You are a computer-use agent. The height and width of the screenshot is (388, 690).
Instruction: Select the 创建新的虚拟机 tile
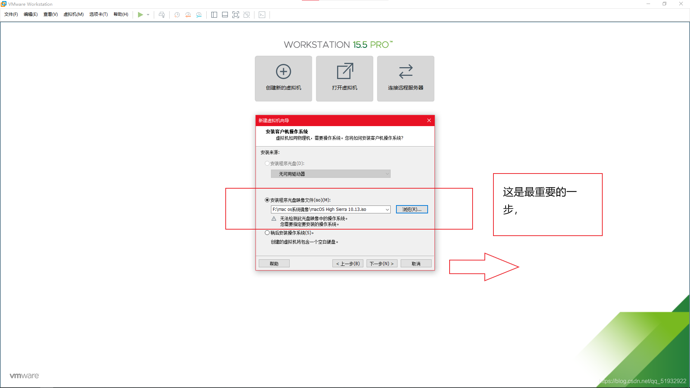(283, 78)
